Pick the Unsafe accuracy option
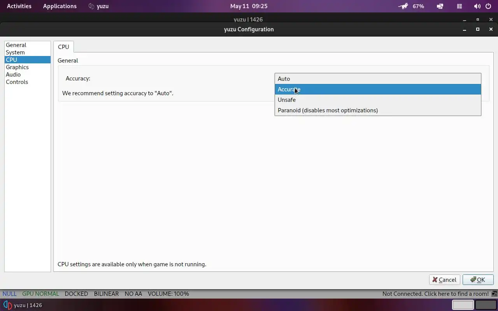The image size is (498, 311). (x=378, y=100)
